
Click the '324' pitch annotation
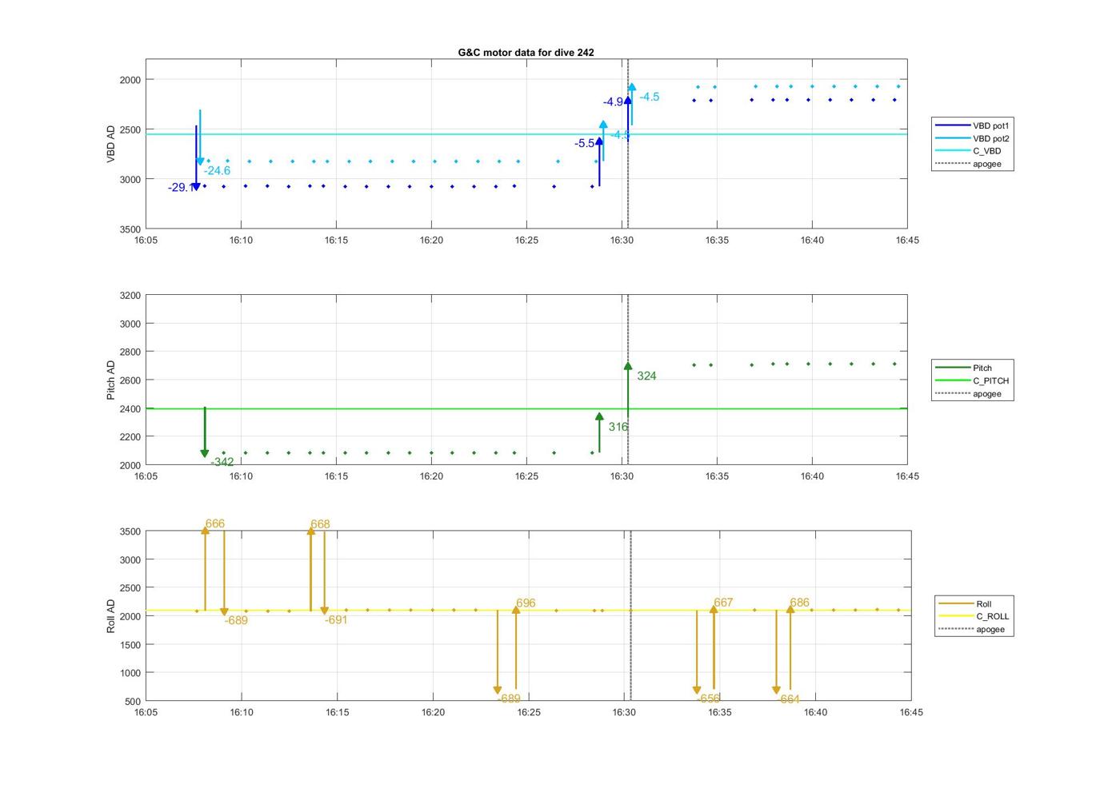point(646,376)
